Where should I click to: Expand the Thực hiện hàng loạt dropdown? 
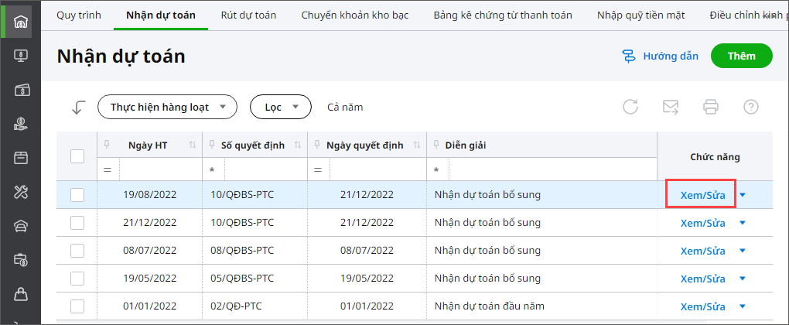tap(167, 108)
